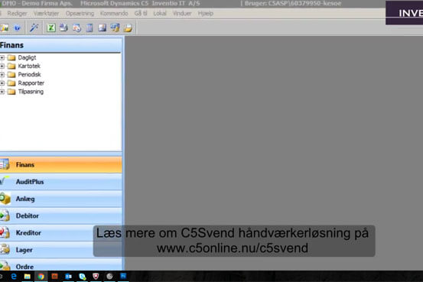Click the toolbar icon right of the printer
Screen dimensions: 423x282
(76, 28)
